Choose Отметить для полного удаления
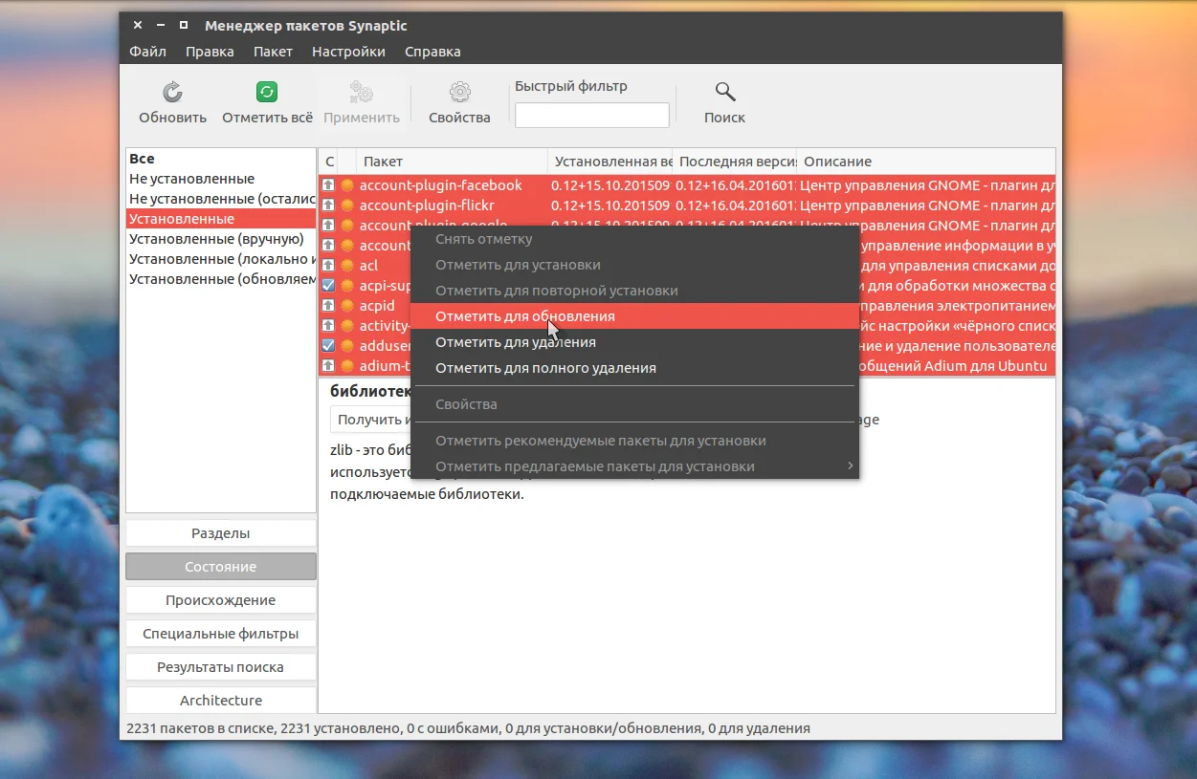1197x779 pixels. [x=634, y=368]
